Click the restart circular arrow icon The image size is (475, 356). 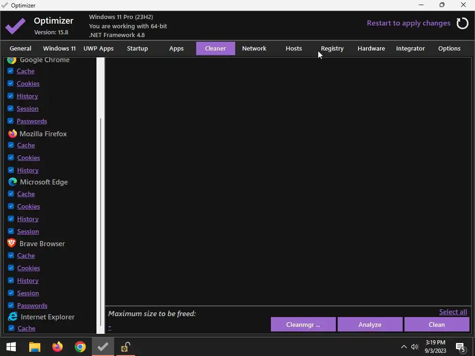click(462, 23)
